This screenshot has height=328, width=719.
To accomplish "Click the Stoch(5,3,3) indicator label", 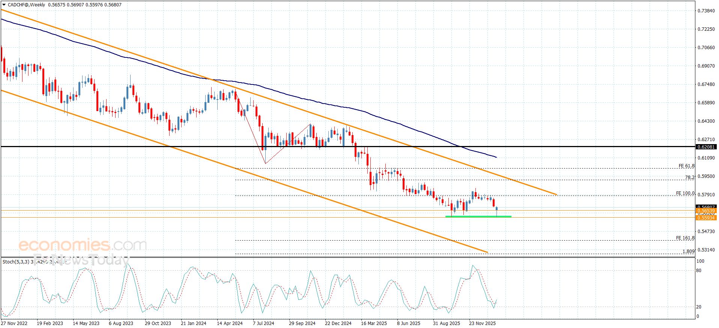I will point(16,262).
